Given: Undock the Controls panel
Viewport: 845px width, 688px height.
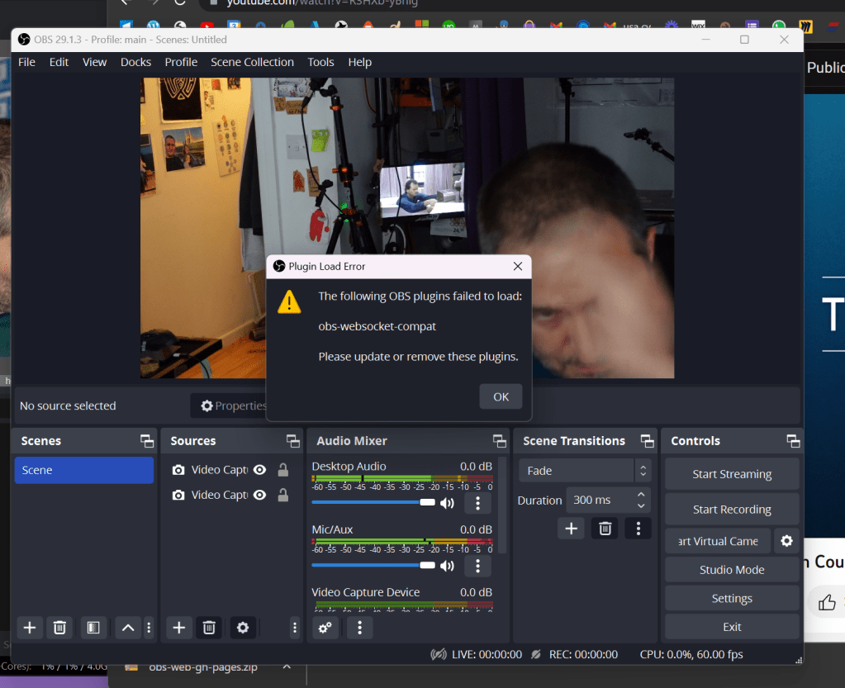Looking at the screenshot, I should click(793, 441).
